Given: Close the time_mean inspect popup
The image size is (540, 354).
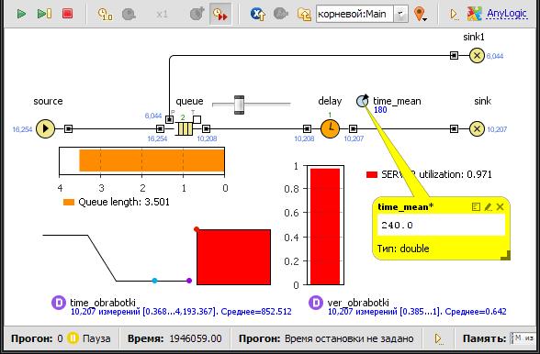Looking at the screenshot, I should (500, 206).
